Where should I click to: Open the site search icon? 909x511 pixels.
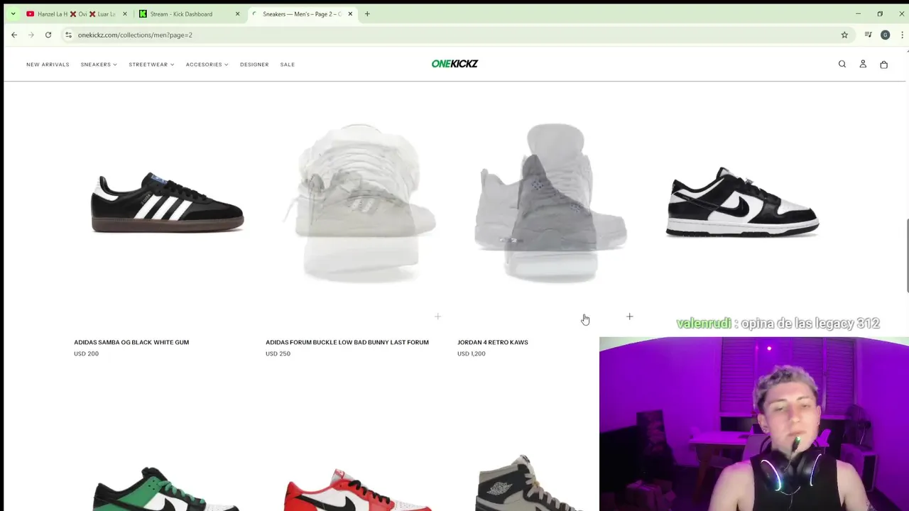click(x=842, y=64)
